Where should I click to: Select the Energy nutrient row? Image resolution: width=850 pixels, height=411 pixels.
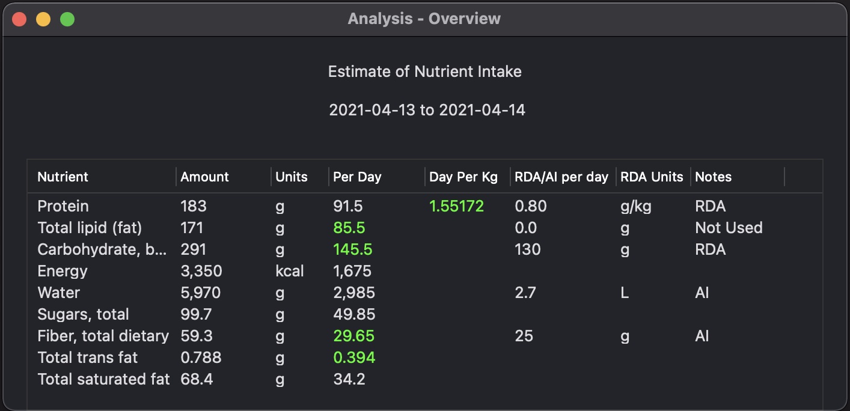[63, 271]
